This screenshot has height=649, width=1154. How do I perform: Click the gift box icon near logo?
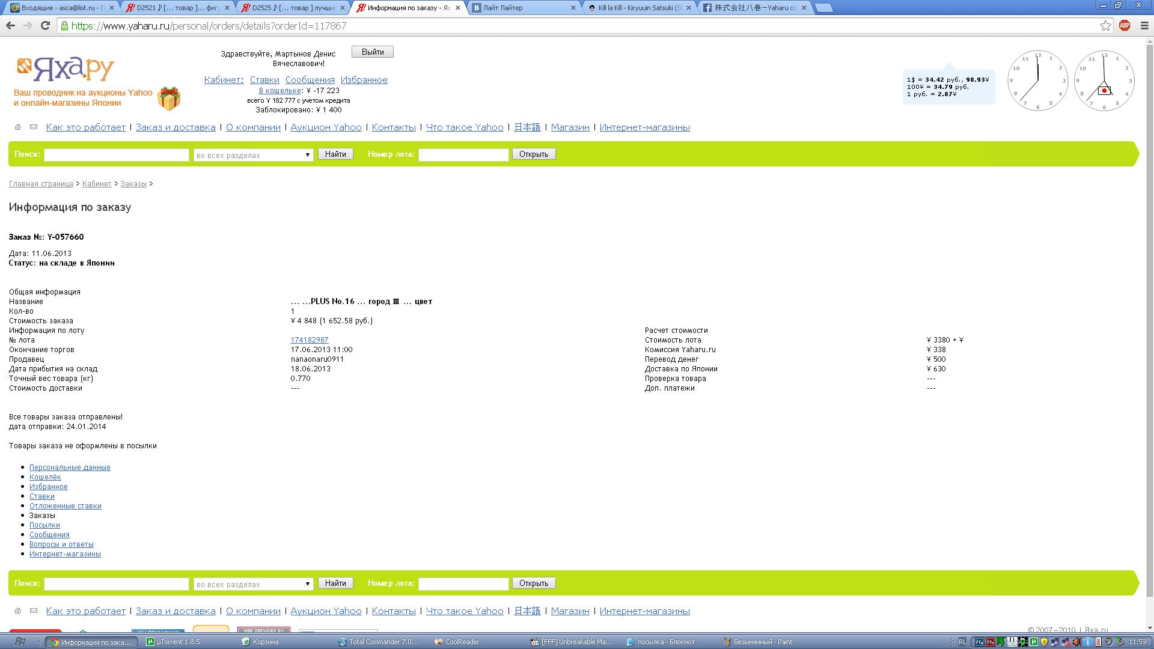coord(169,99)
